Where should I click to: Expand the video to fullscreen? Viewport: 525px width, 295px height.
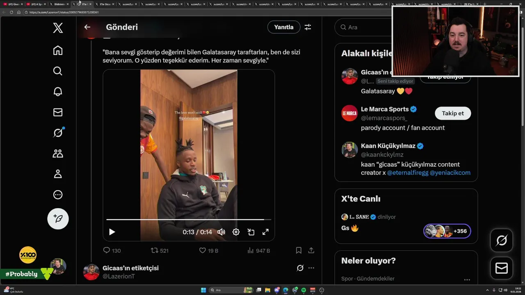(265, 232)
